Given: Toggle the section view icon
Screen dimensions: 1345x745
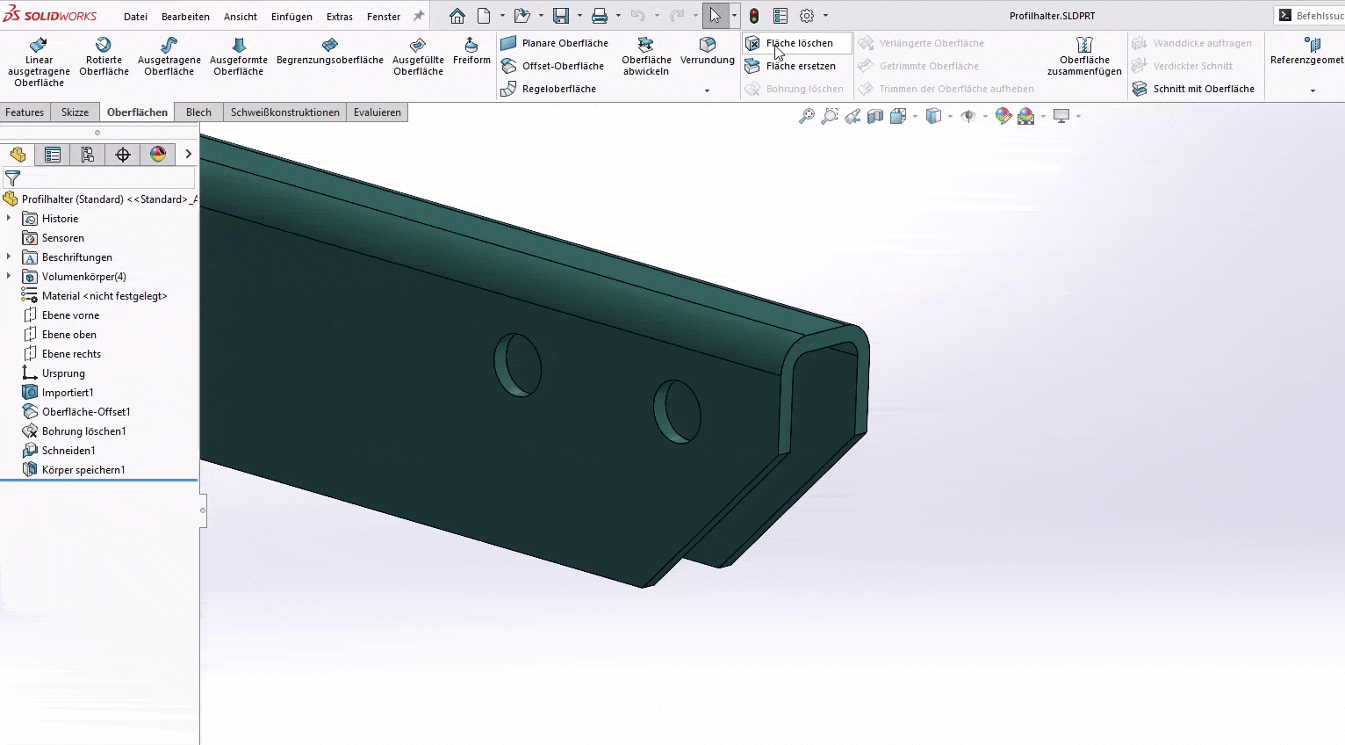Looking at the screenshot, I should (x=875, y=116).
